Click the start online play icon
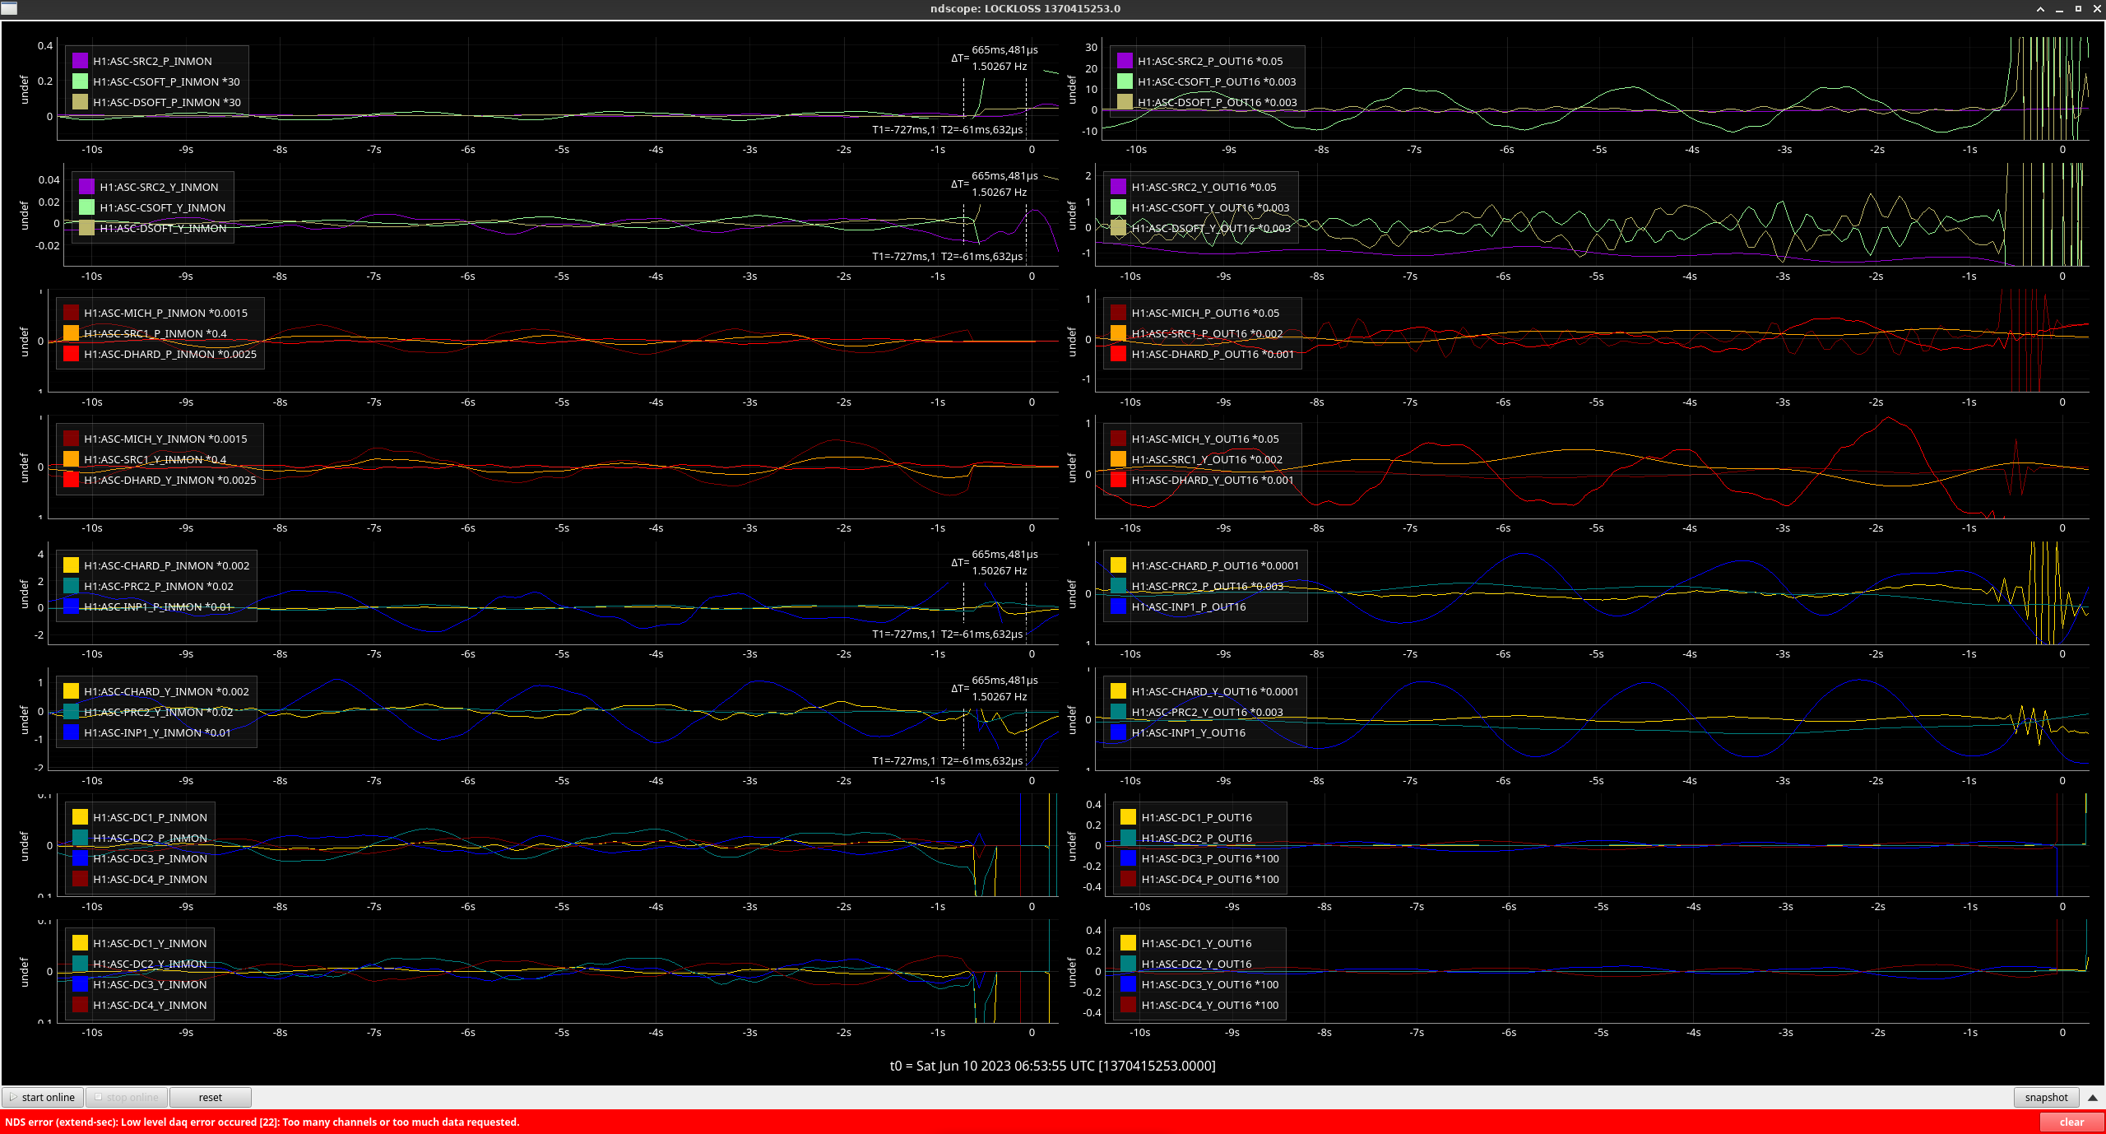This screenshot has width=2106, height=1134. (13, 1097)
